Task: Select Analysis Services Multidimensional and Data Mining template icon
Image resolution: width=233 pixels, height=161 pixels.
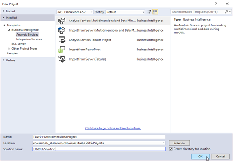Action: click(x=62, y=21)
